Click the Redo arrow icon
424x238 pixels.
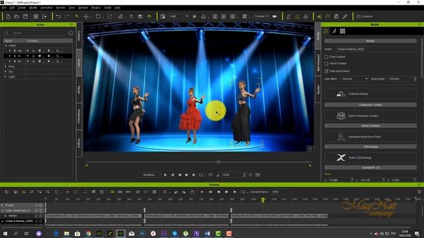(x=66, y=17)
